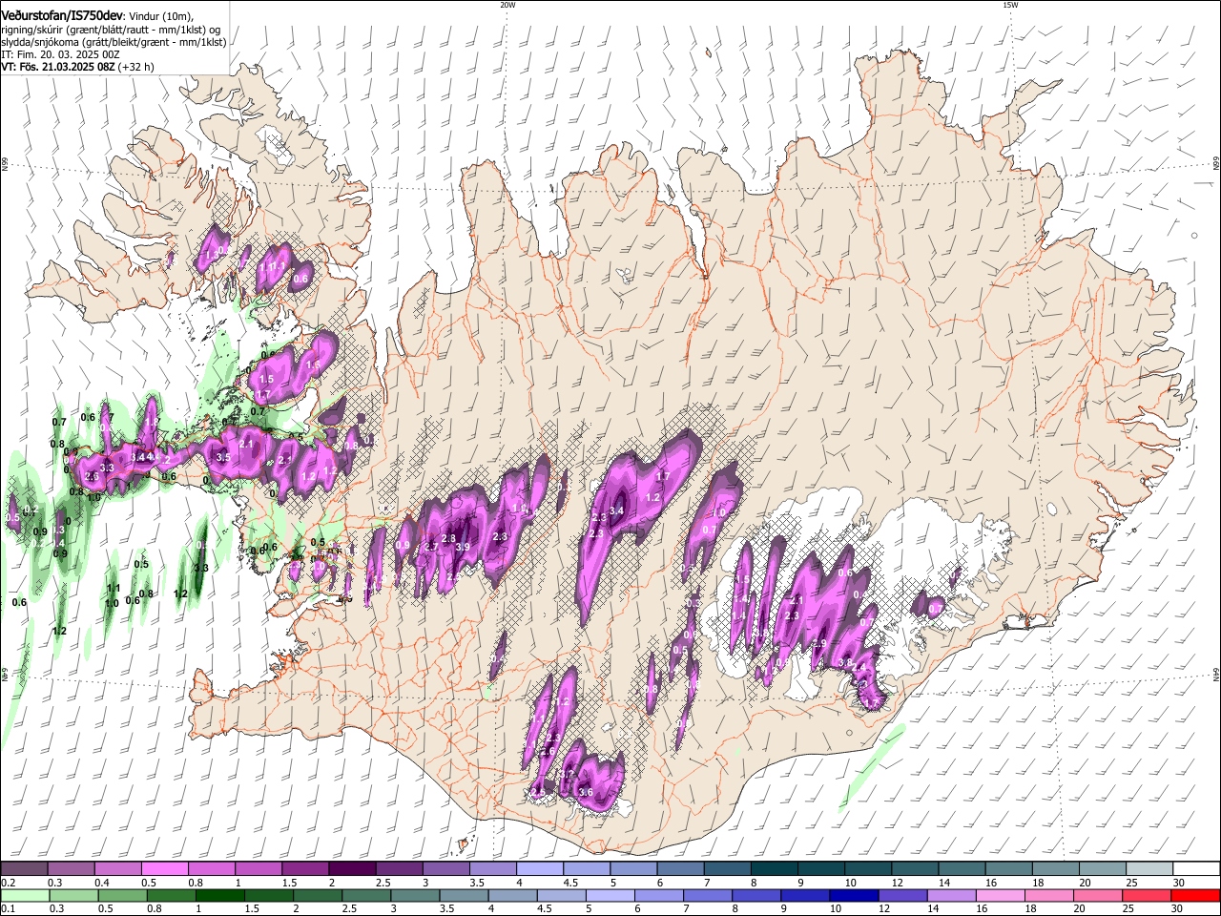Click the 2.8 snowfall value on the map

[449, 539]
